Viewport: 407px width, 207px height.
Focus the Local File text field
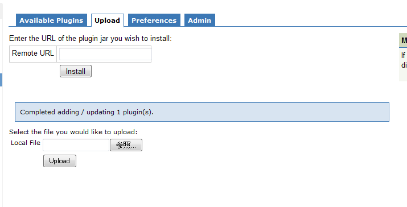coord(76,145)
